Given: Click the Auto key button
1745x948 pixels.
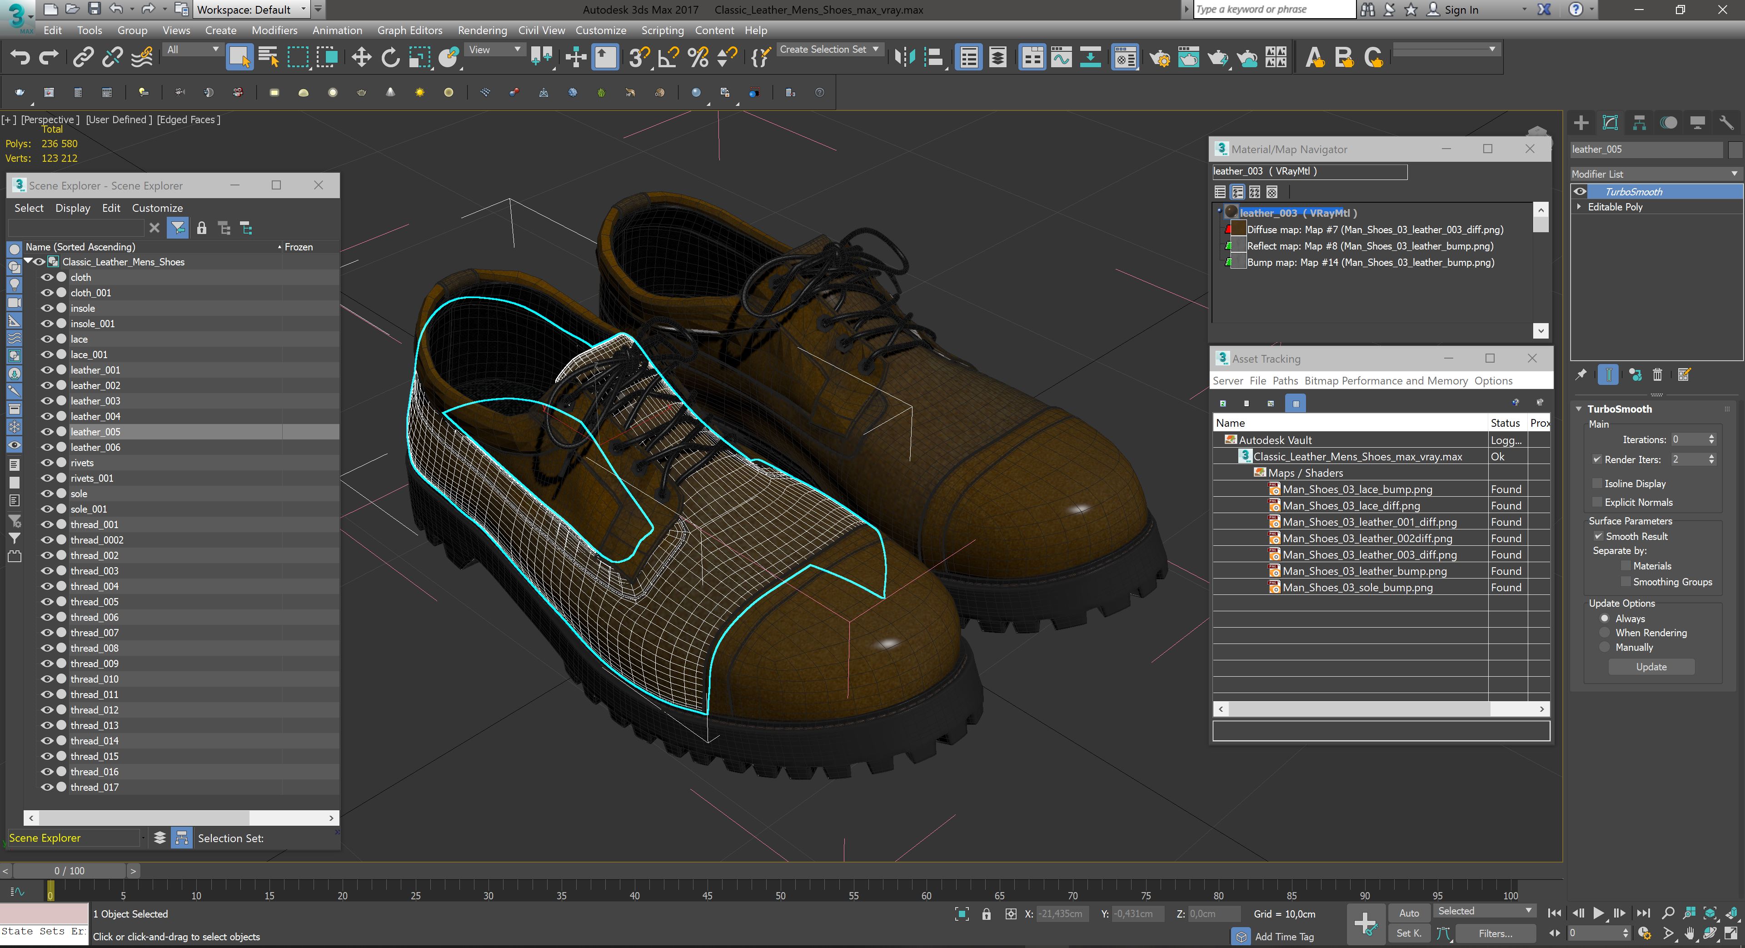Looking at the screenshot, I should click(1409, 913).
